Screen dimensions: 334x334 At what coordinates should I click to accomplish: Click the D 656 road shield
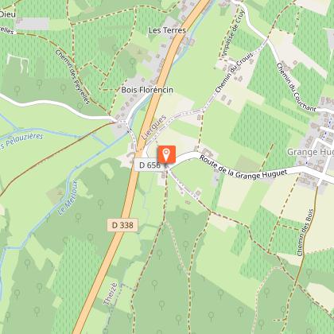(x=150, y=165)
